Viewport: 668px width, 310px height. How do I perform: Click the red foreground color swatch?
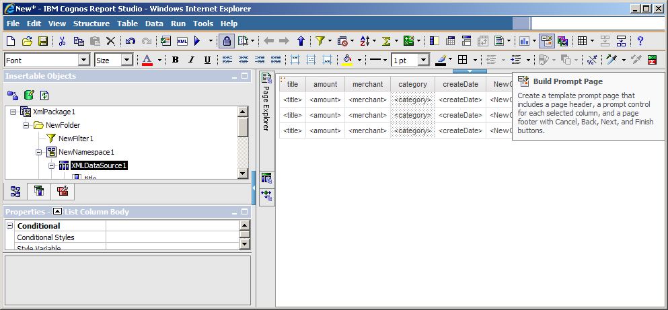(147, 60)
